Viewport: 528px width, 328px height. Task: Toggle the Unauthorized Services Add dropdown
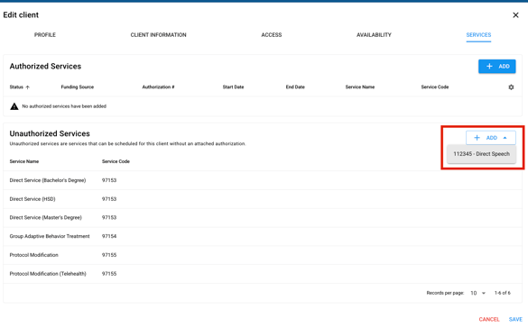coord(491,138)
